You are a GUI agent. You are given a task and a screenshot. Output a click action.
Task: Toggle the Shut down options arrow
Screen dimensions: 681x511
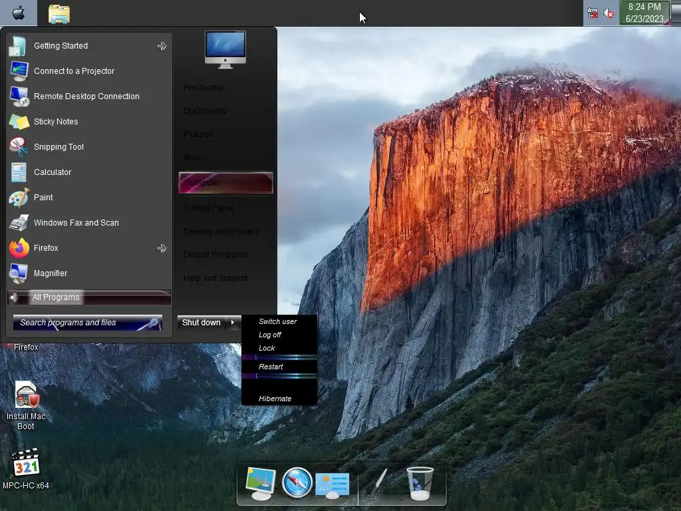click(x=233, y=323)
